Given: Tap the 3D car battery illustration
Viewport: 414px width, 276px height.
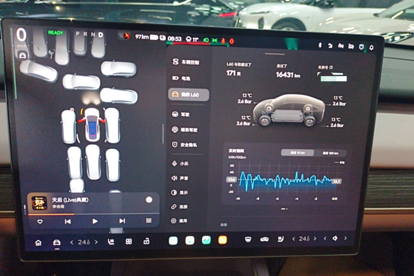Looking at the screenshot, I should coord(289,110).
